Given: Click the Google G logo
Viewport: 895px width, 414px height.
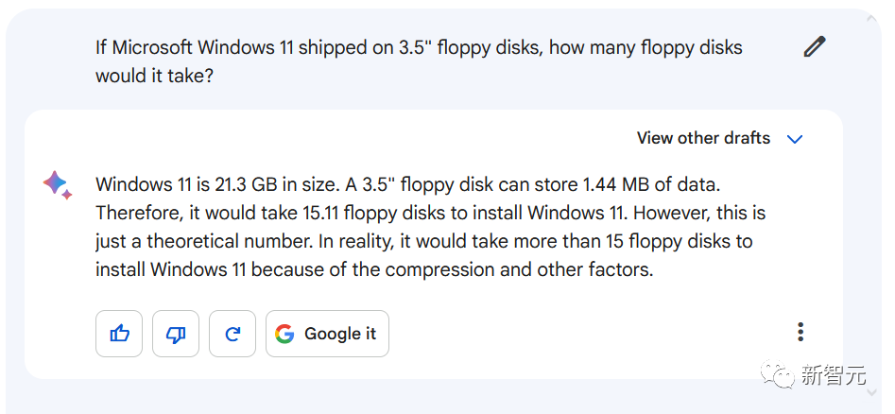Looking at the screenshot, I should click(284, 334).
